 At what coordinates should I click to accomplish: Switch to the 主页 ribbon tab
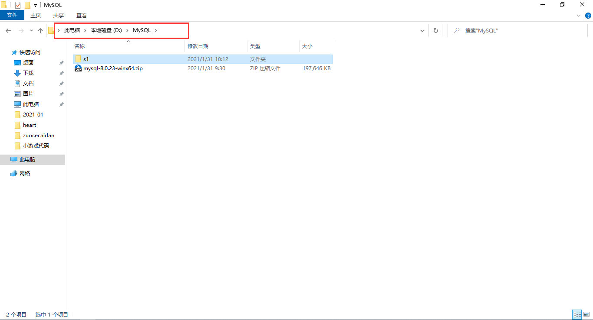(36, 15)
